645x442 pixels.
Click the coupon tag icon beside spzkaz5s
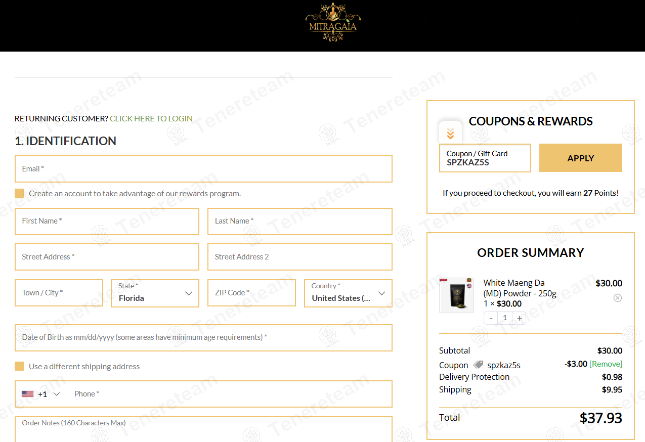pyautogui.click(x=478, y=365)
